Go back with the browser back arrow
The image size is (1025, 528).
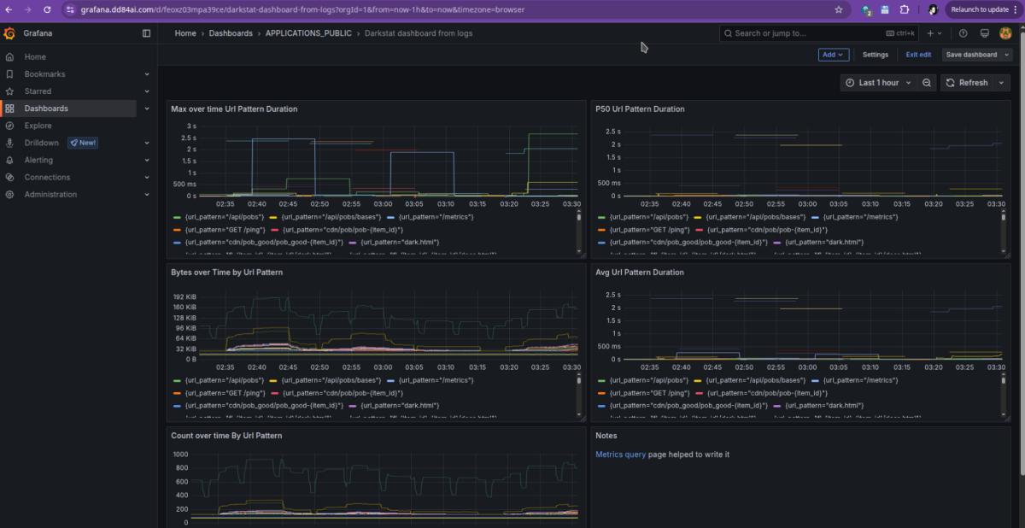point(9,9)
